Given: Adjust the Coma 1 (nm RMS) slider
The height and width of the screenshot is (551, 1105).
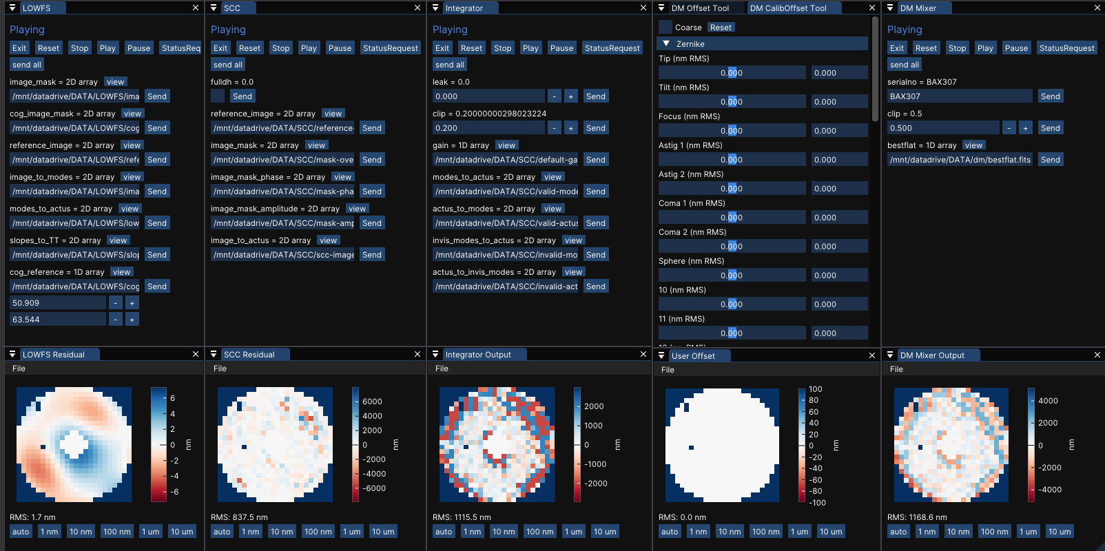Looking at the screenshot, I should [x=732, y=218].
